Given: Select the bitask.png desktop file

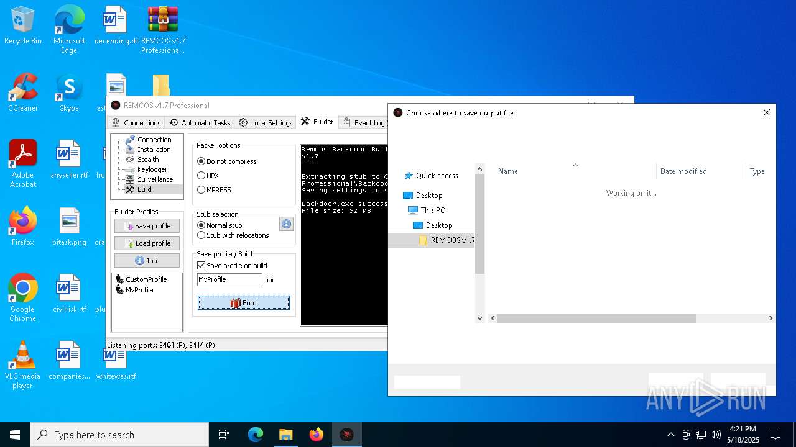Looking at the screenshot, I should 69,227.
